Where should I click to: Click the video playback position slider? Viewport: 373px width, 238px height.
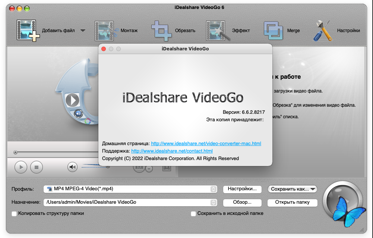coord(56,152)
